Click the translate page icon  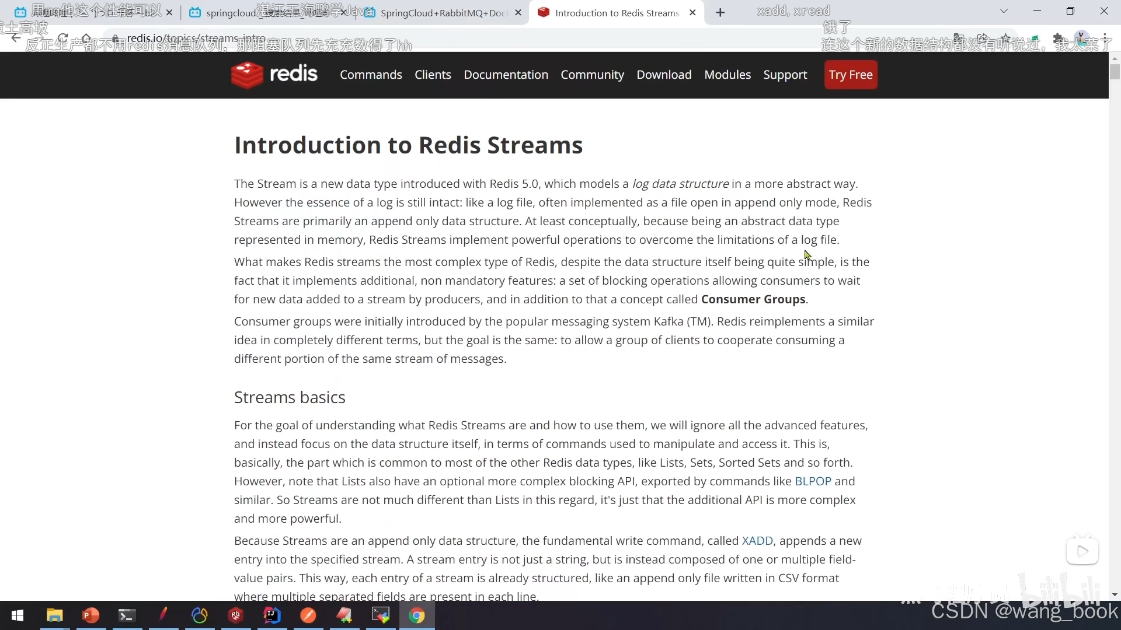pyautogui.click(x=959, y=38)
